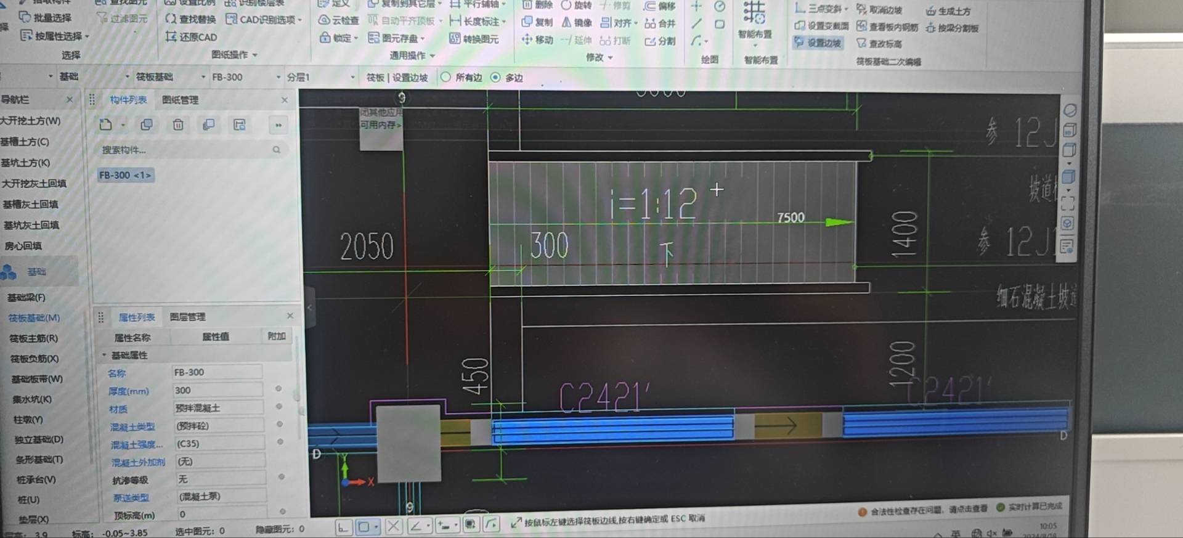
Task: Click the 设置边坡 set slope tool
Action: pyautogui.click(x=818, y=43)
